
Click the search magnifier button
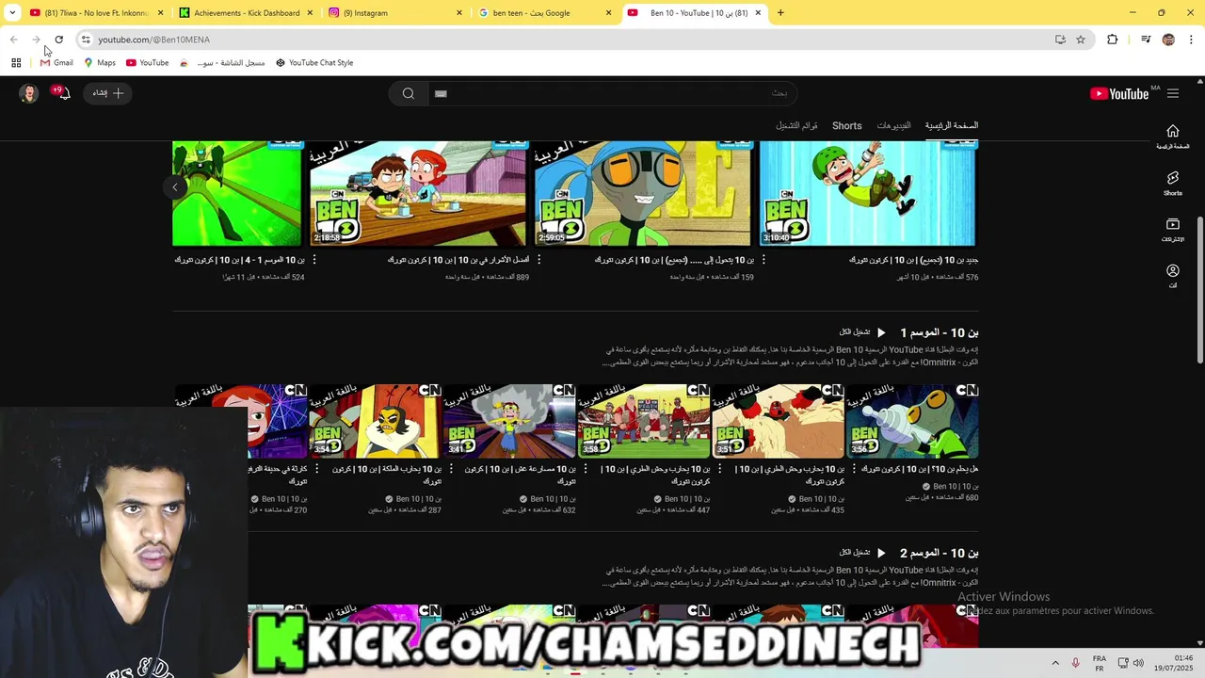click(409, 93)
